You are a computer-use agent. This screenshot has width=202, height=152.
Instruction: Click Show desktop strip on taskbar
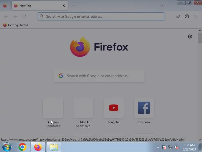click(x=200, y=147)
